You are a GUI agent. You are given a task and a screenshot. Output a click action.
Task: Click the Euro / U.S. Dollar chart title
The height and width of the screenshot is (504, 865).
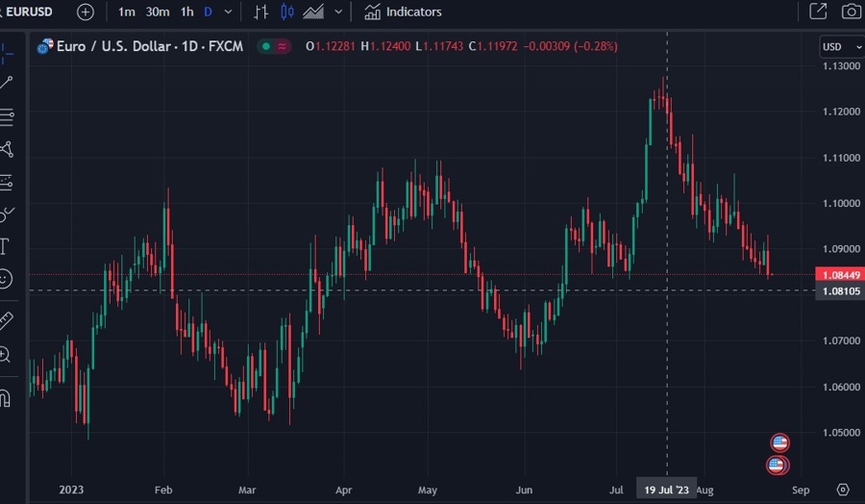click(150, 46)
